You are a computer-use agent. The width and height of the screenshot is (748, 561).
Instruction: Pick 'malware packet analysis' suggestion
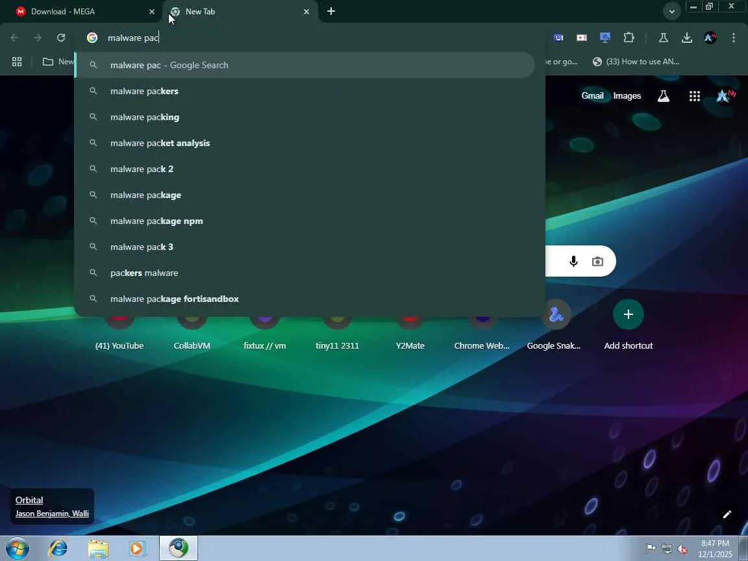tap(305, 143)
